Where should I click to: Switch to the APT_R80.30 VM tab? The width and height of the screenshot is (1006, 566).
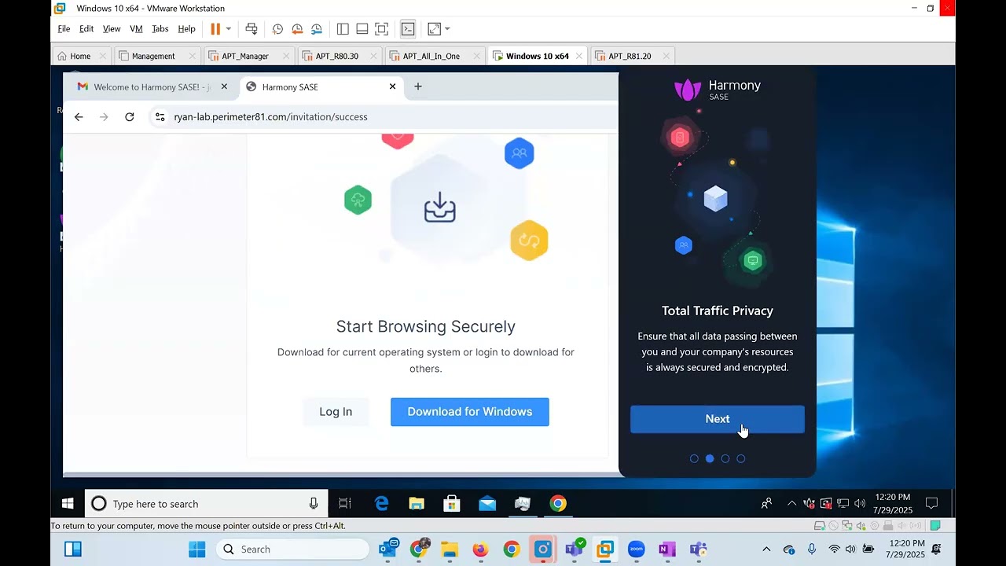[336, 56]
